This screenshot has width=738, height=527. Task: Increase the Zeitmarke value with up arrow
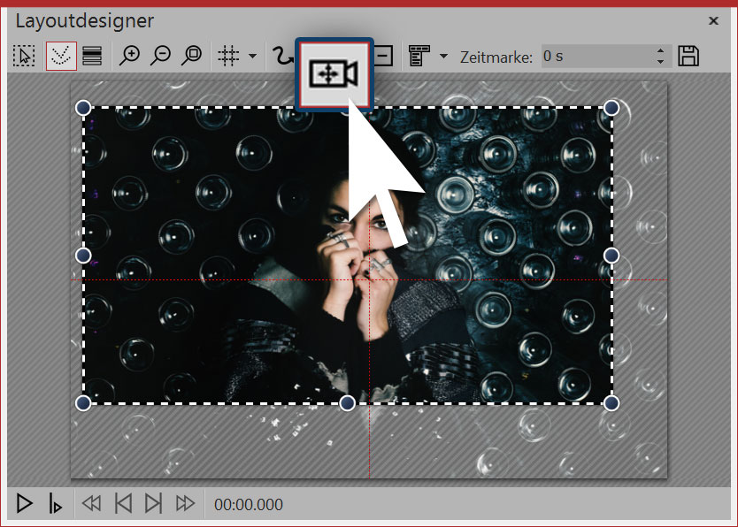[x=661, y=50]
